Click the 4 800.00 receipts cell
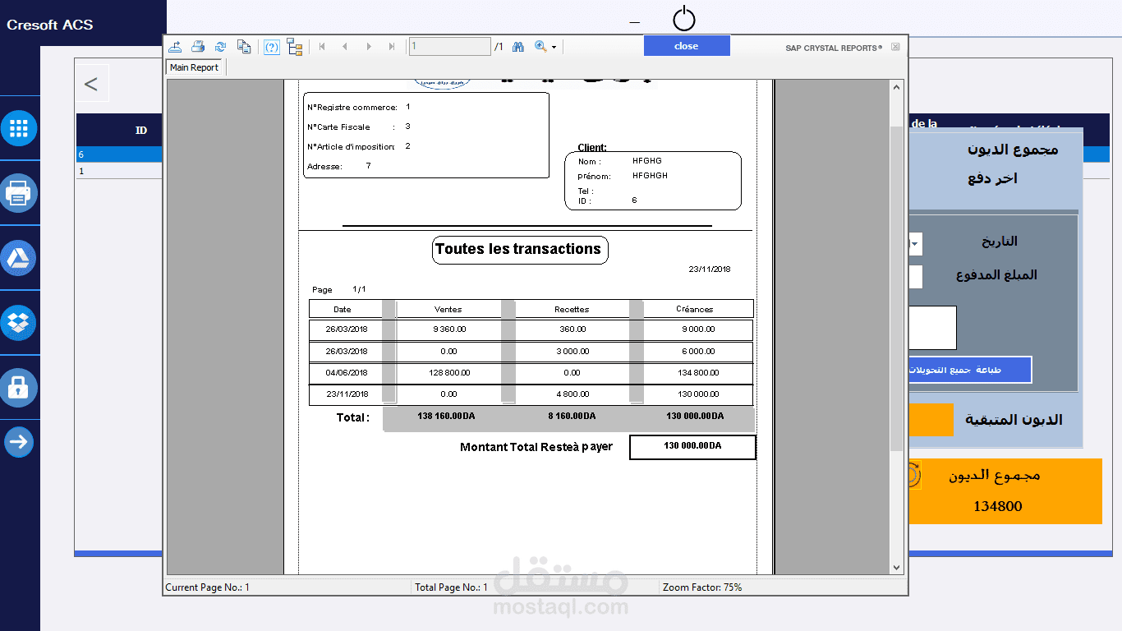This screenshot has height=631, width=1122. click(x=572, y=394)
